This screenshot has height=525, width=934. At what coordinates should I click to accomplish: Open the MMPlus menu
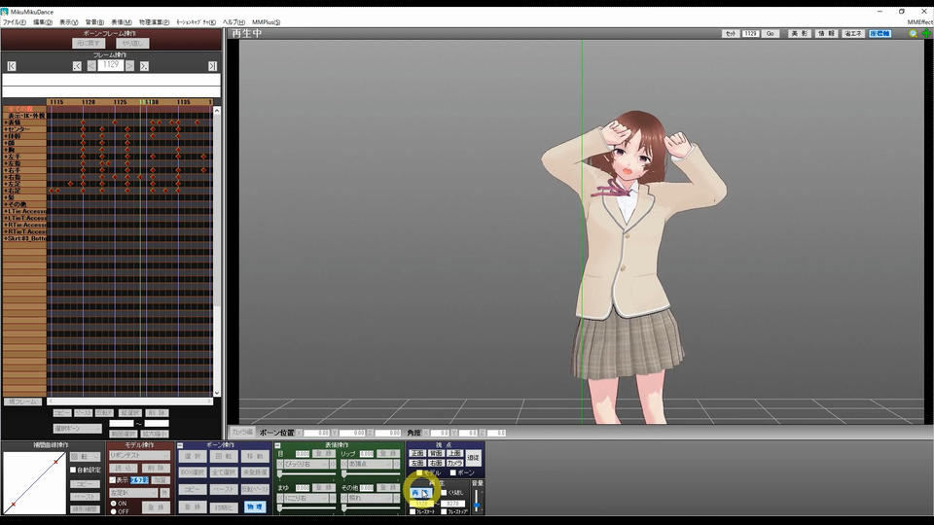click(x=265, y=21)
